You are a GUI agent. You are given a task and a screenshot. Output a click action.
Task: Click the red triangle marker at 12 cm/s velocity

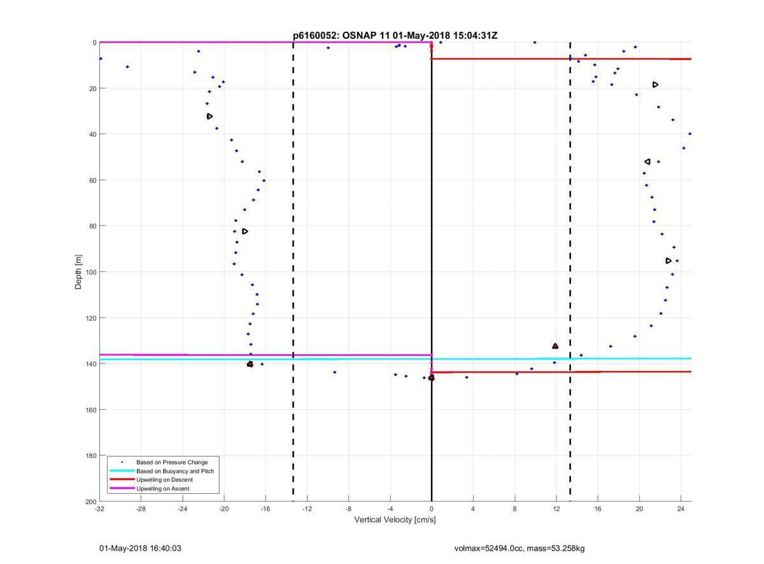[555, 346]
